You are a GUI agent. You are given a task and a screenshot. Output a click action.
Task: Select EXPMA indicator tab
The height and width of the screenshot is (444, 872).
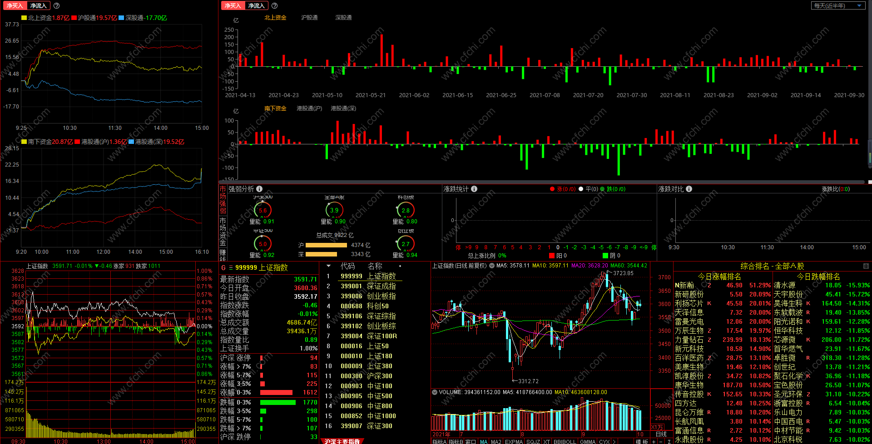(x=514, y=441)
